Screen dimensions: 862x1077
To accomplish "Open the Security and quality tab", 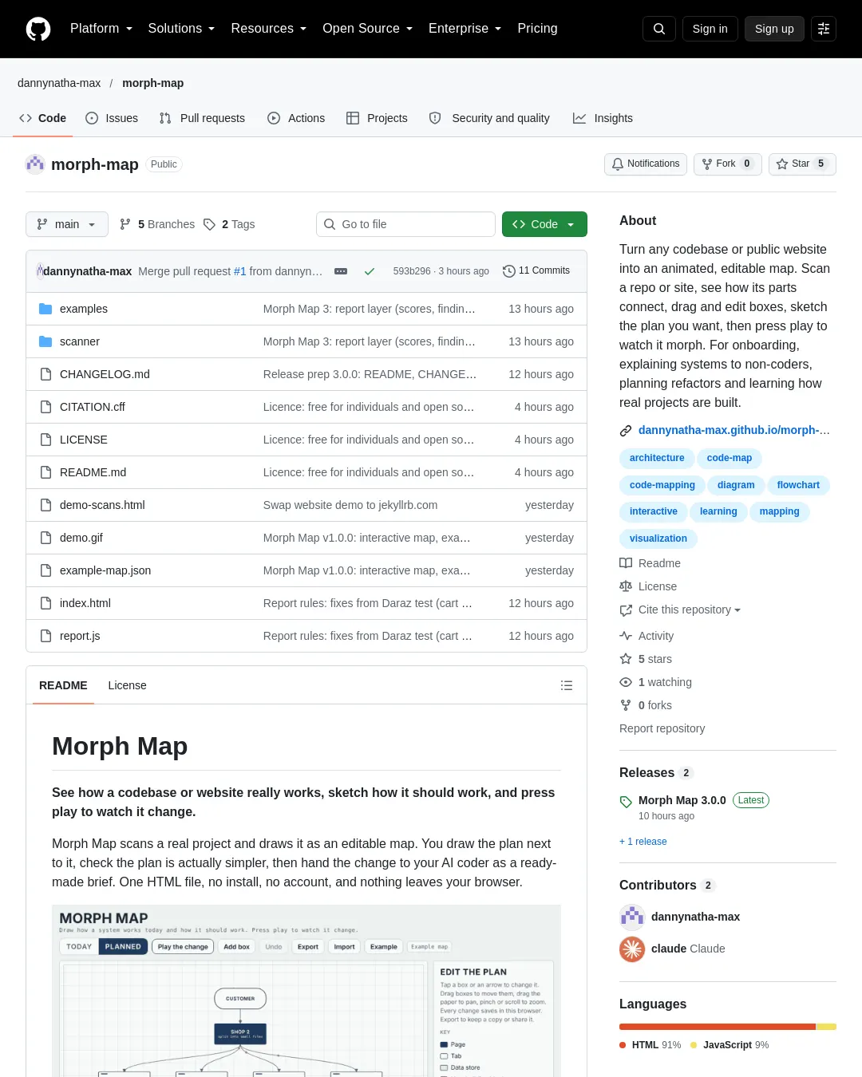I will [x=489, y=118].
